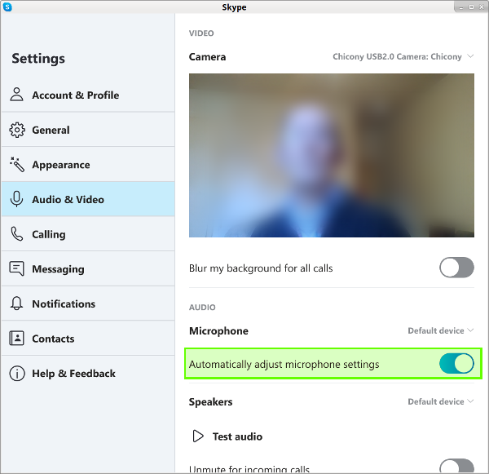Click the Speakers label text
The width and height of the screenshot is (489, 474).
point(210,402)
